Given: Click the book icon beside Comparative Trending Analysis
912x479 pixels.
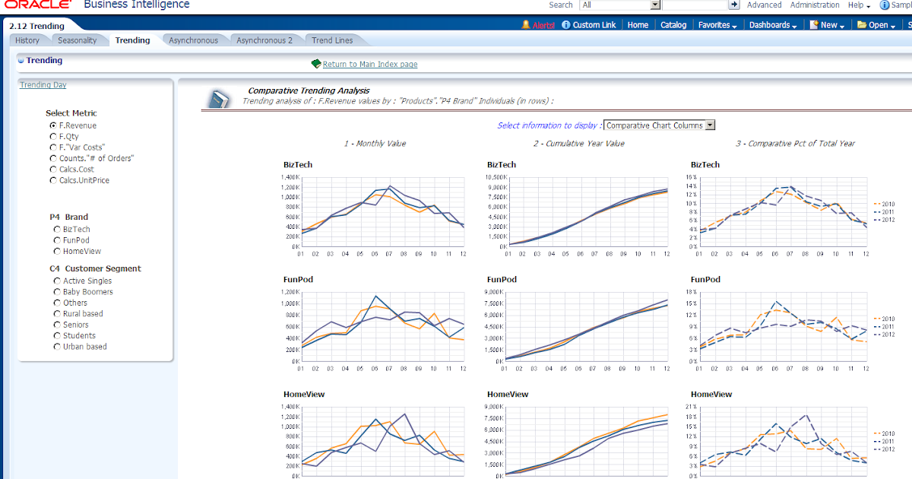Looking at the screenshot, I should (219, 97).
